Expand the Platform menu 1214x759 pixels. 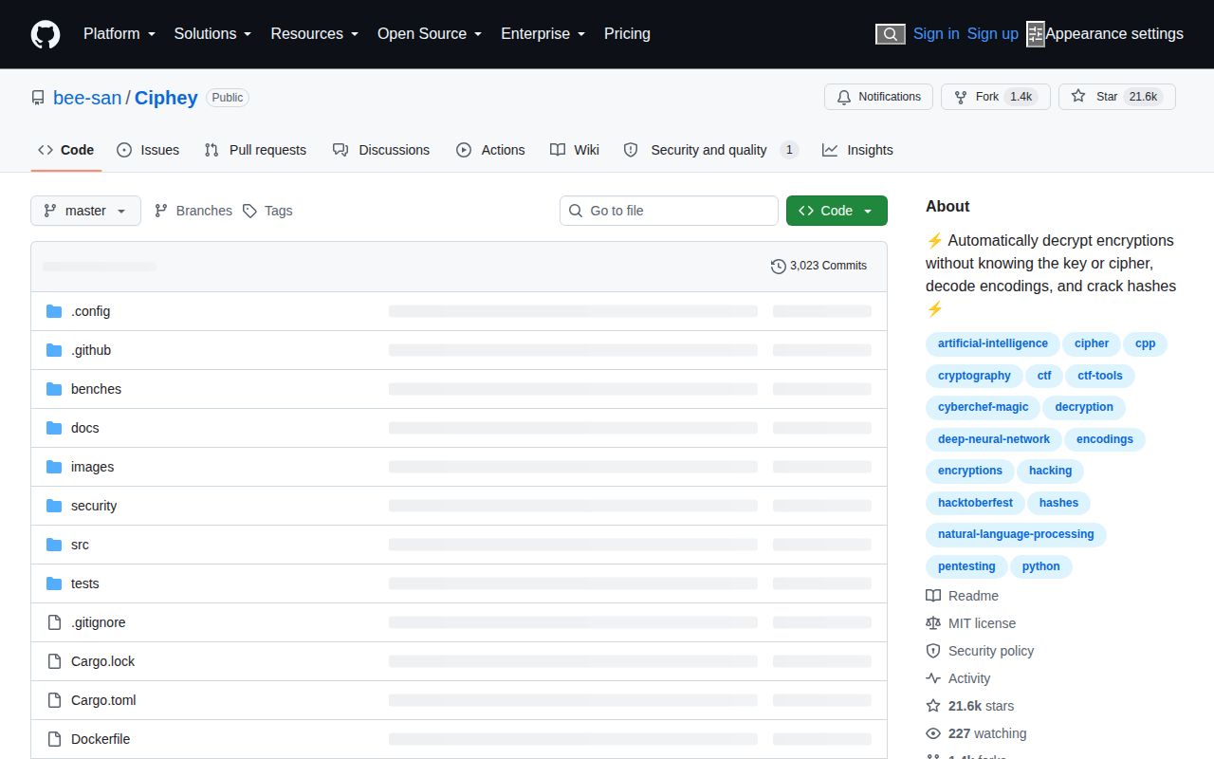(120, 34)
